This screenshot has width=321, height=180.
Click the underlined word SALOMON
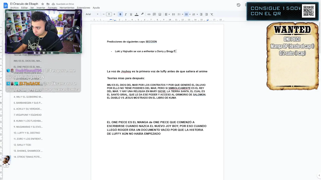click(x=199, y=94)
